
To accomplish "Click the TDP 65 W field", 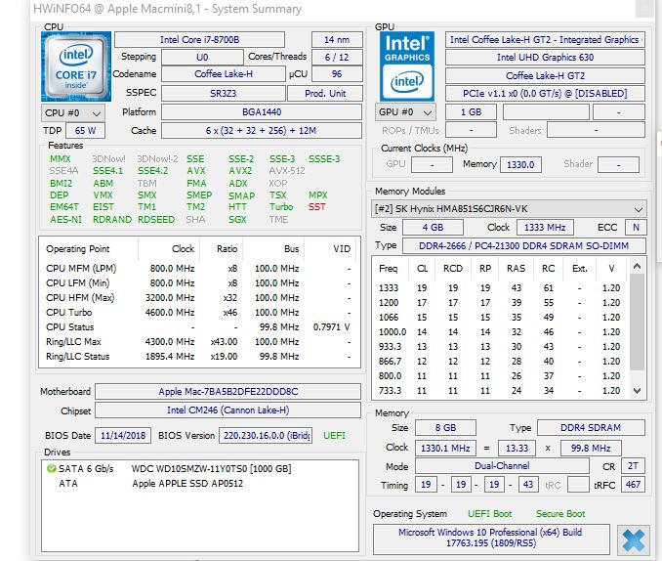I will 85,131.
